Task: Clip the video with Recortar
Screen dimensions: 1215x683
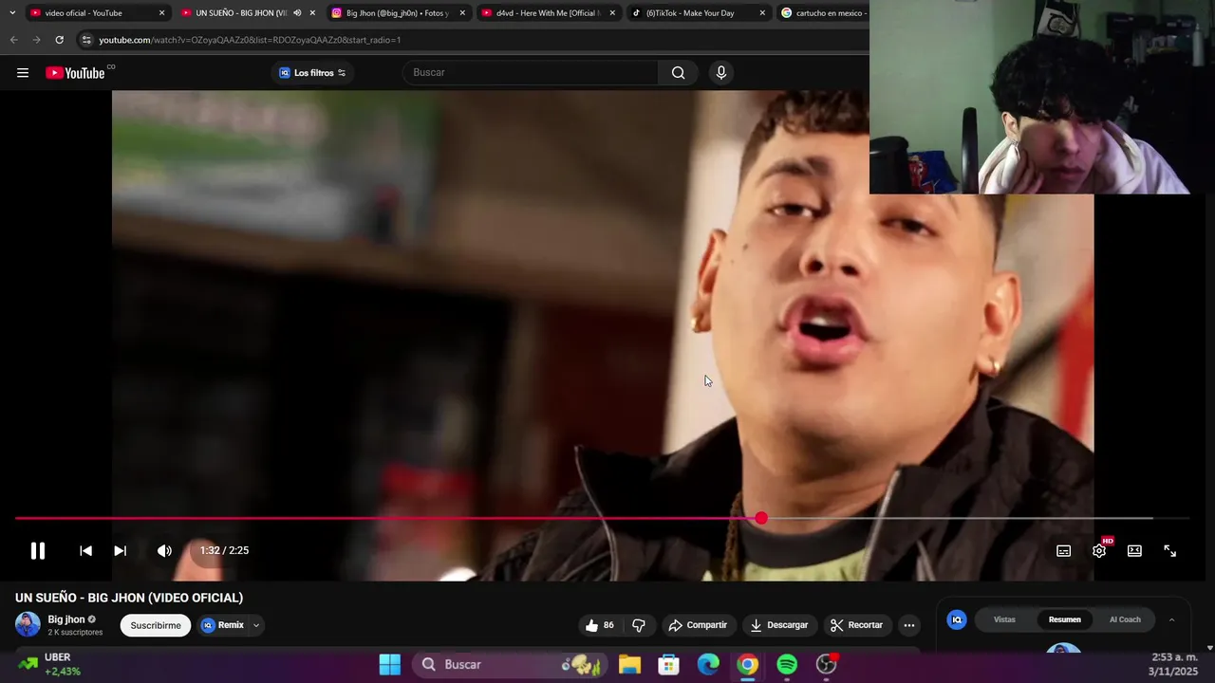Action: [857, 625]
